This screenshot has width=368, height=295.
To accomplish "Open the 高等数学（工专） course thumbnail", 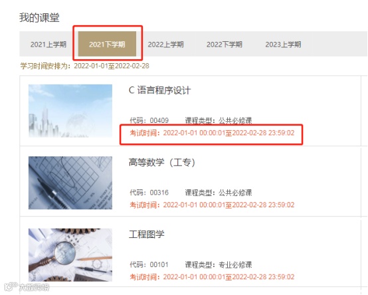I will pos(70,183).
